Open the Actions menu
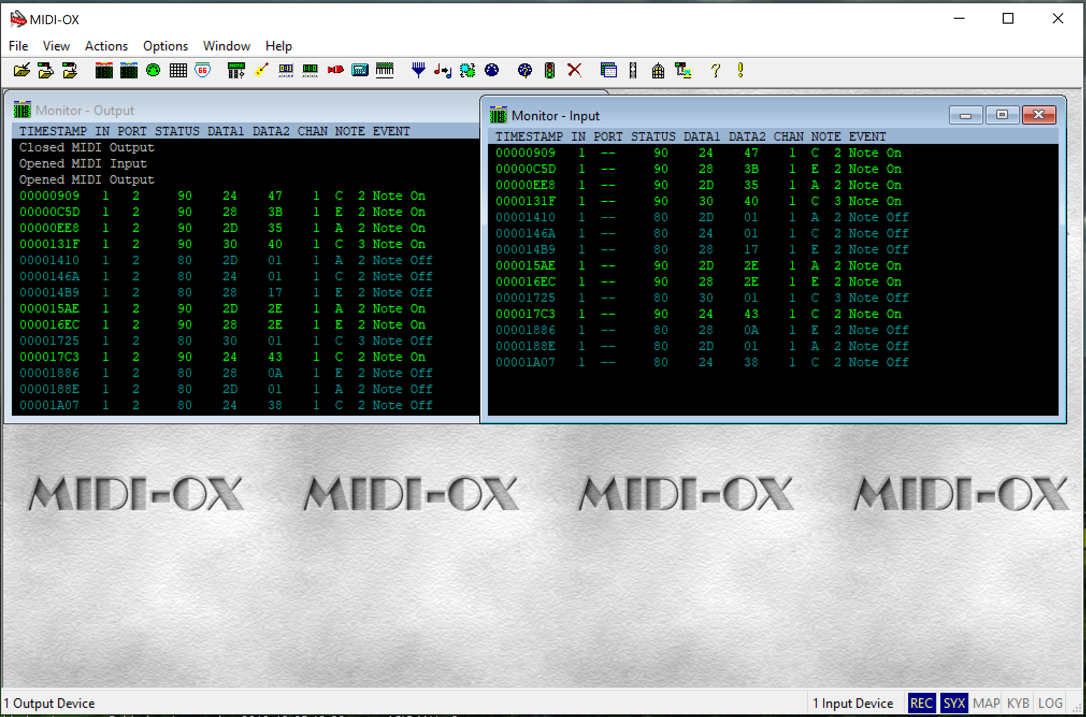Viewport: 1086px width, 717px height. point(106,46)
